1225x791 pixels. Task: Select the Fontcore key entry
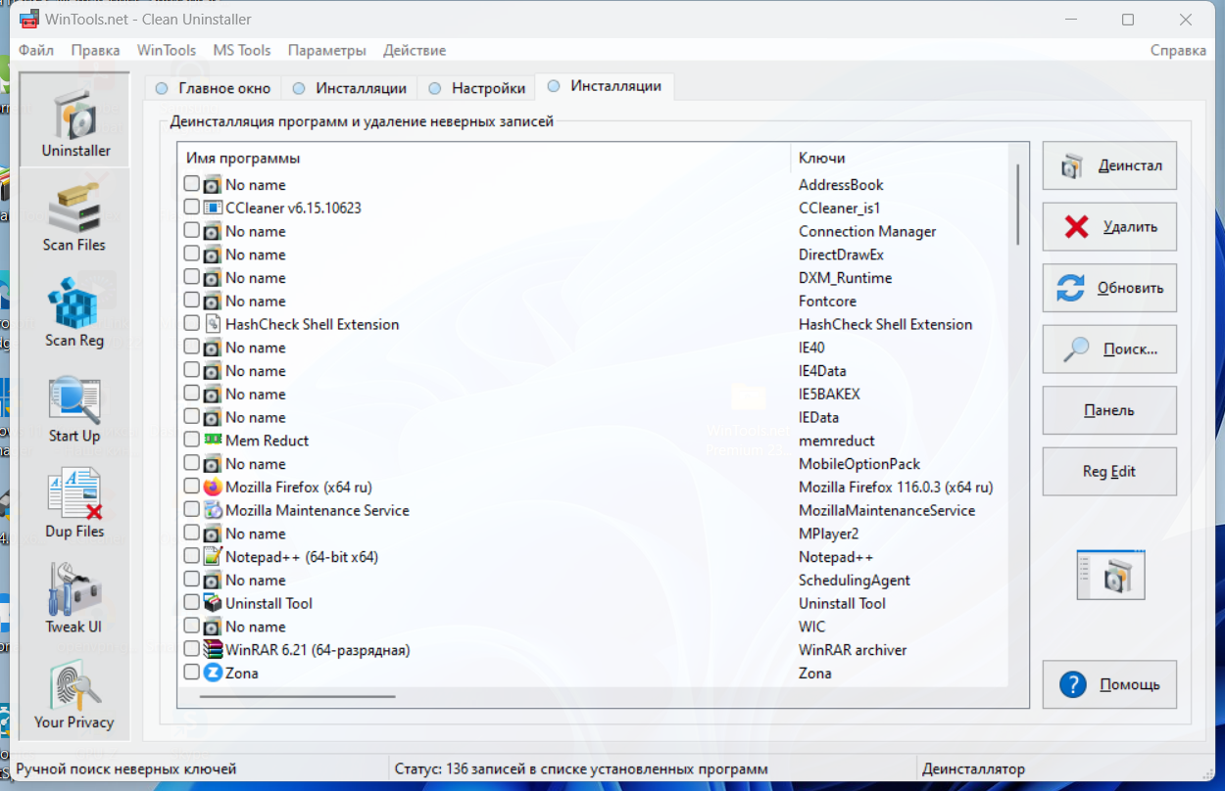[827, 302]
